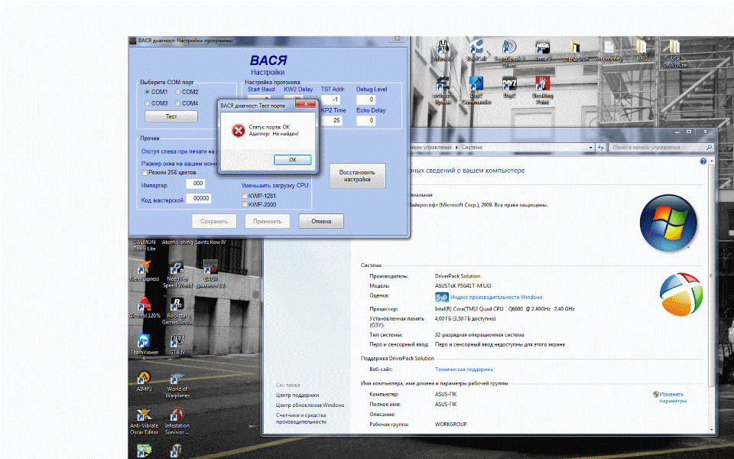Launch the World of Warplanes icon
Screen dimensions: 734x459
[177, 379]
